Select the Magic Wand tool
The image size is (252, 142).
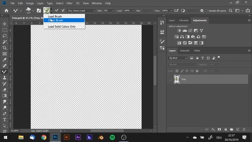pos(4,42)
